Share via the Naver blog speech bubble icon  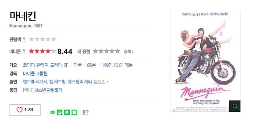(52, 112)
